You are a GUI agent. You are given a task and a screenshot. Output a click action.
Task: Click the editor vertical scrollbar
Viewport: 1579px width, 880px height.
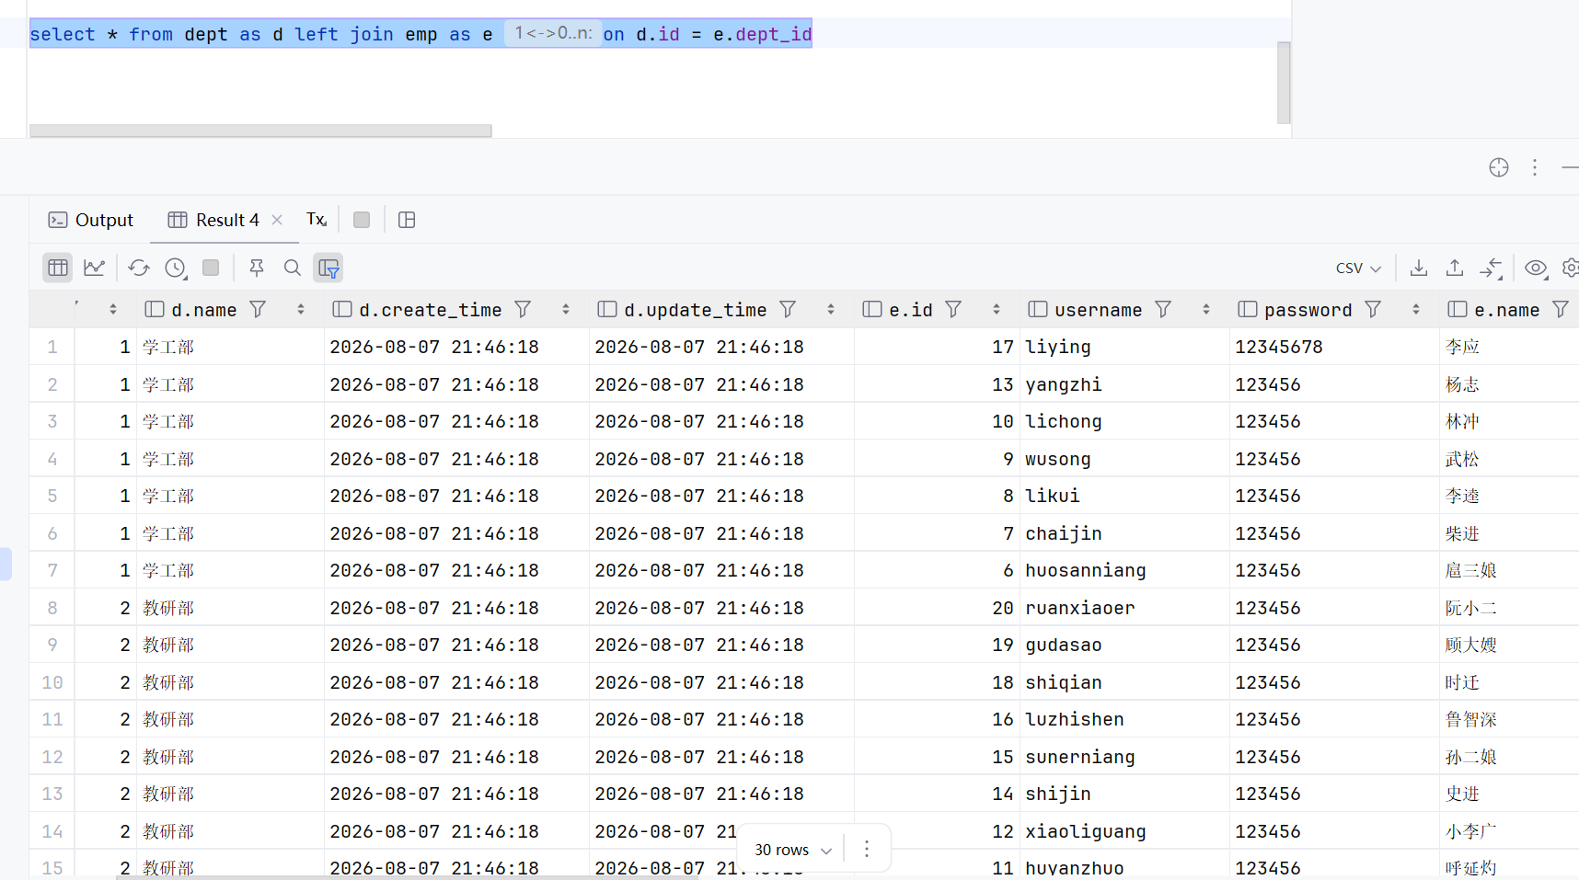(x=1284, y=82)
